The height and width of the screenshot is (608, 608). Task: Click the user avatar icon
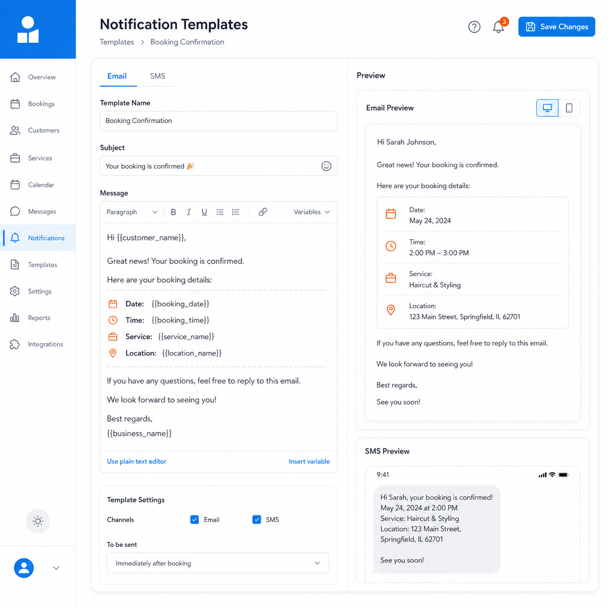[x=24, y=568]
